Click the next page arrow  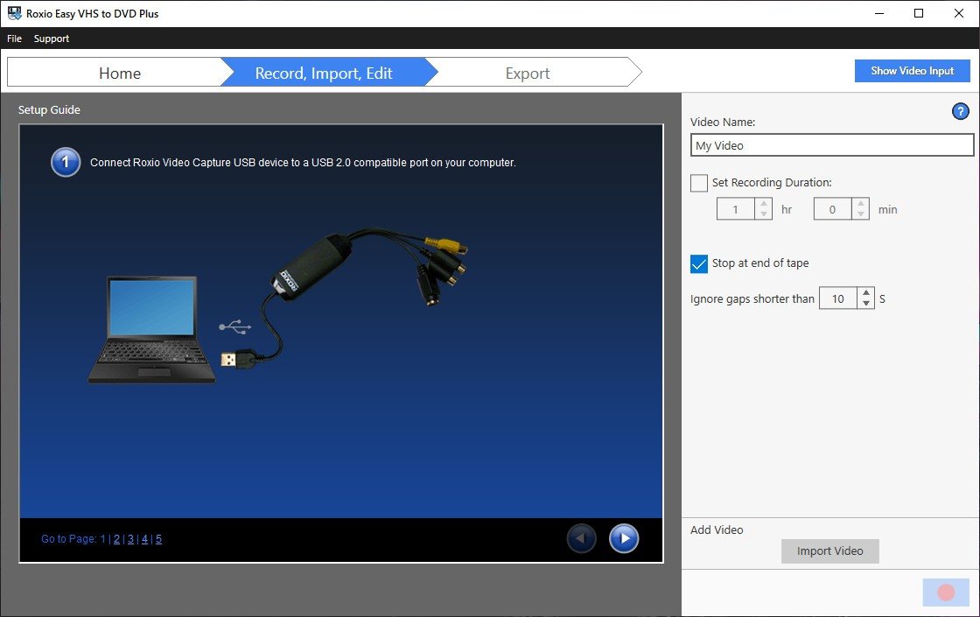click(x=624, y=538)
